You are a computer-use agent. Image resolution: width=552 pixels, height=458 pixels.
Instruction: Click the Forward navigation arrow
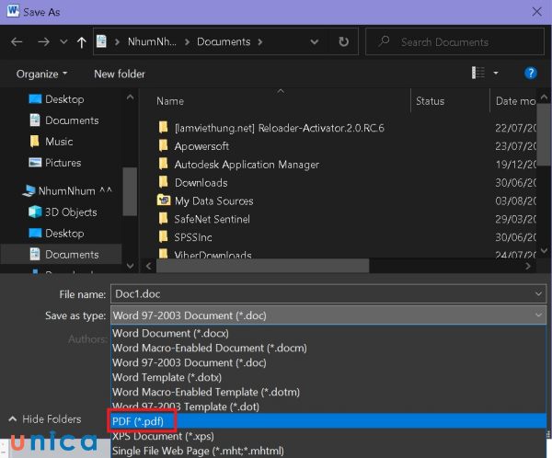click(x=42, y=42)
